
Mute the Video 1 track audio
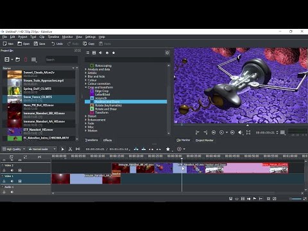tap(12, 181)
